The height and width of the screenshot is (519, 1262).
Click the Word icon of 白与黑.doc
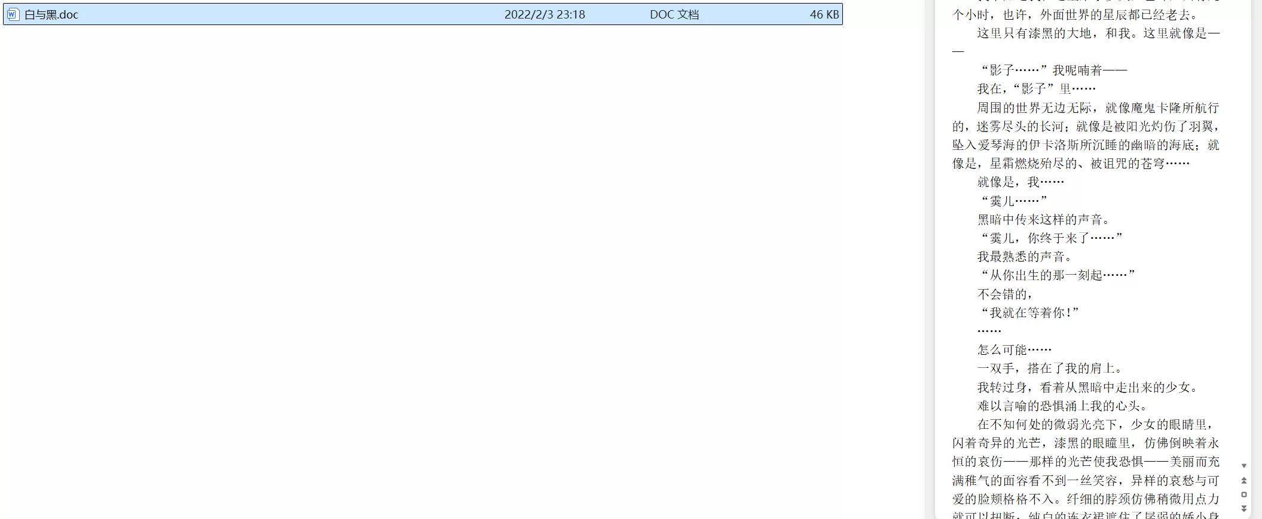tap(13, 14)
